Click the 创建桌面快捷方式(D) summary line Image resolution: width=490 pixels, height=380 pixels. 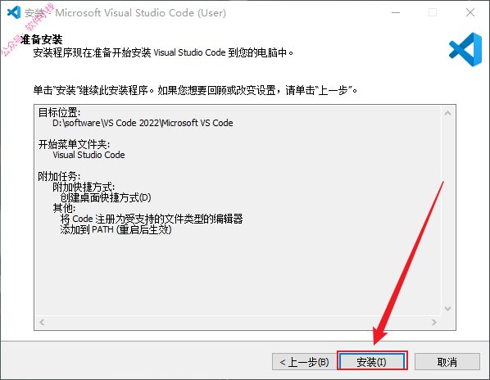(106, 197)
